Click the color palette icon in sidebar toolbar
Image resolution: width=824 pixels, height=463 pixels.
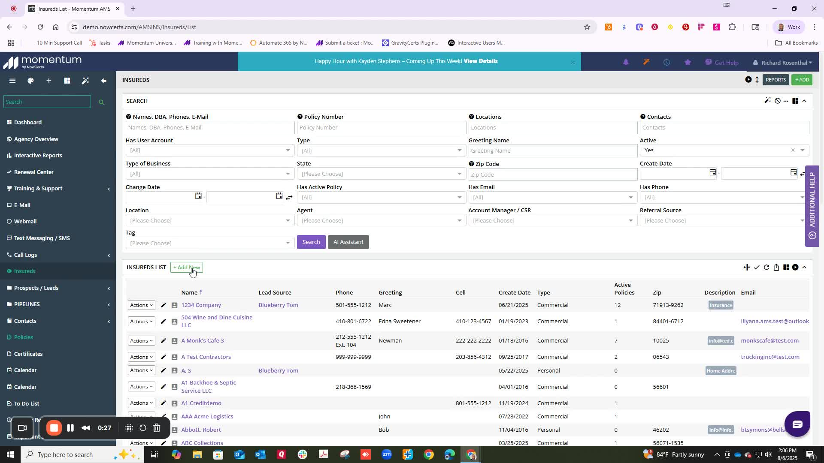click(x=30, y=81)
